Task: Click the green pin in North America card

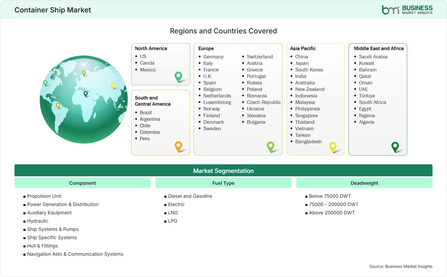Action: (x=179, y=77)
